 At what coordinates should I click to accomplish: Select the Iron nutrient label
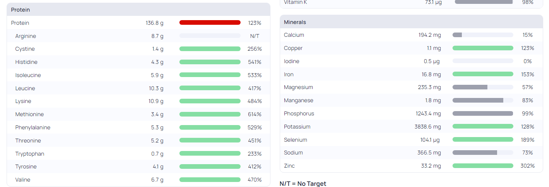tap(289, 74)
